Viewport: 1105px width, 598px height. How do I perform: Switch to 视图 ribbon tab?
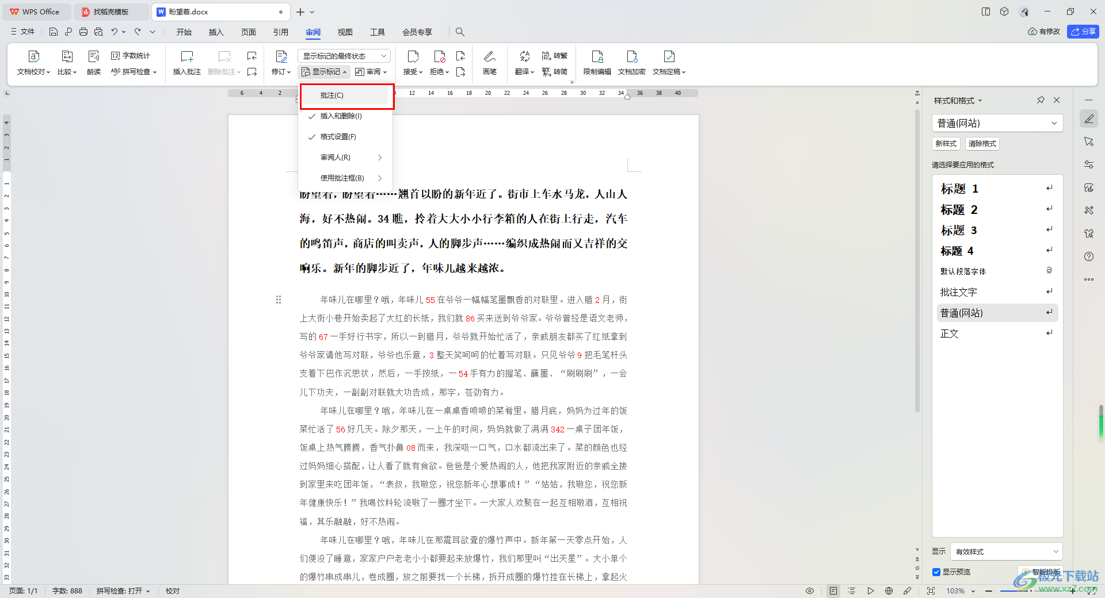[345, 32]
